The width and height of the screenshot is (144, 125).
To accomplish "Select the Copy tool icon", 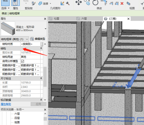I will pos(87,2).
